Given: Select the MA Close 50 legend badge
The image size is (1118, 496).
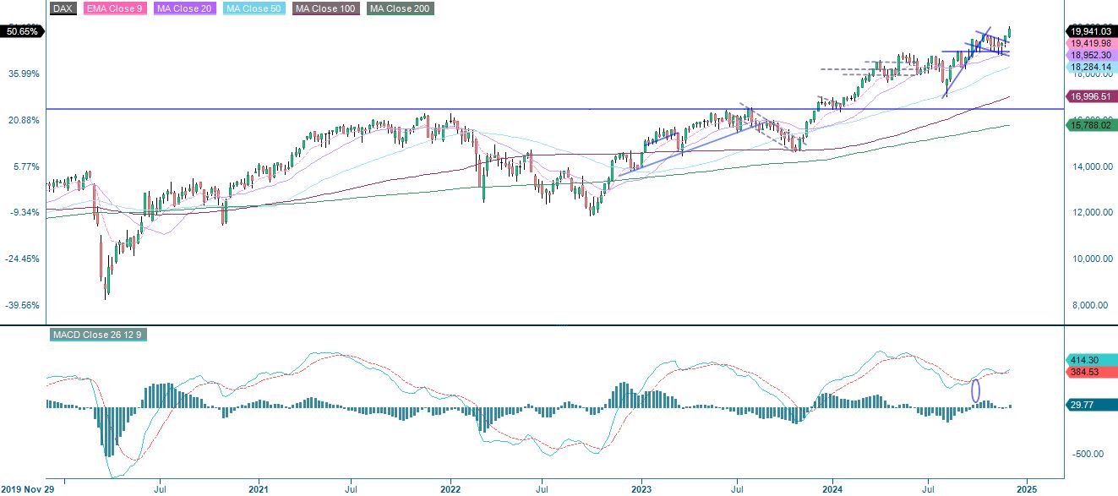Looking at the screenshot, I should tap(254, 8).
